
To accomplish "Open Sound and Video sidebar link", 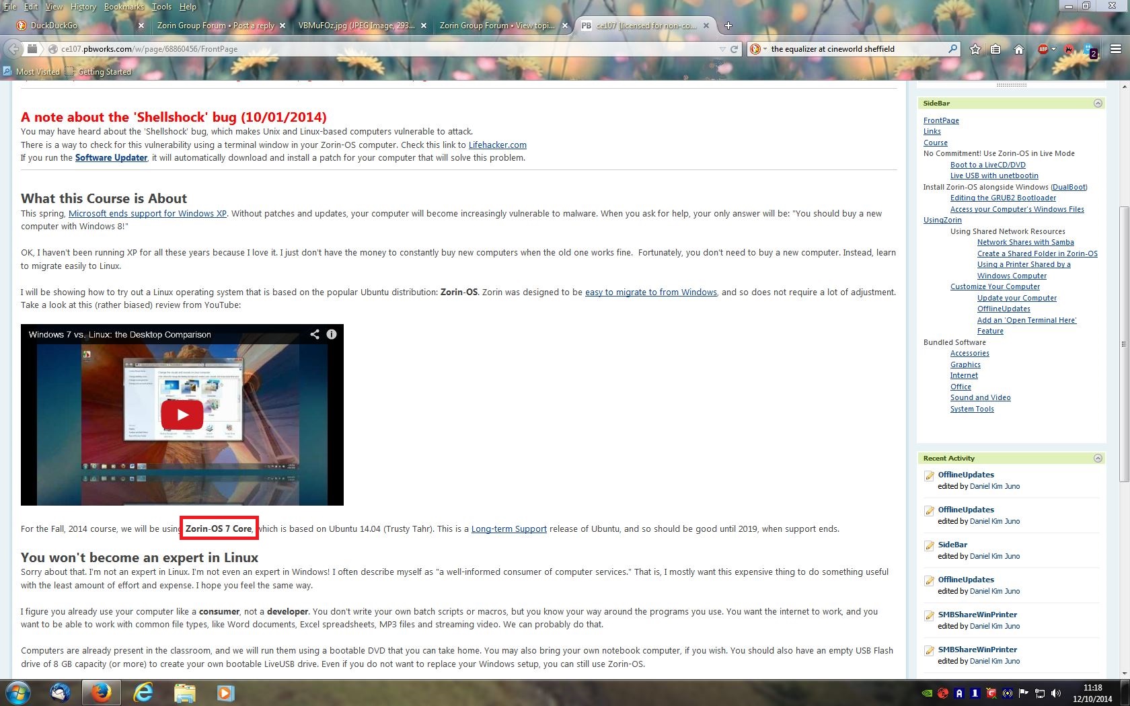I will (980, 398).
